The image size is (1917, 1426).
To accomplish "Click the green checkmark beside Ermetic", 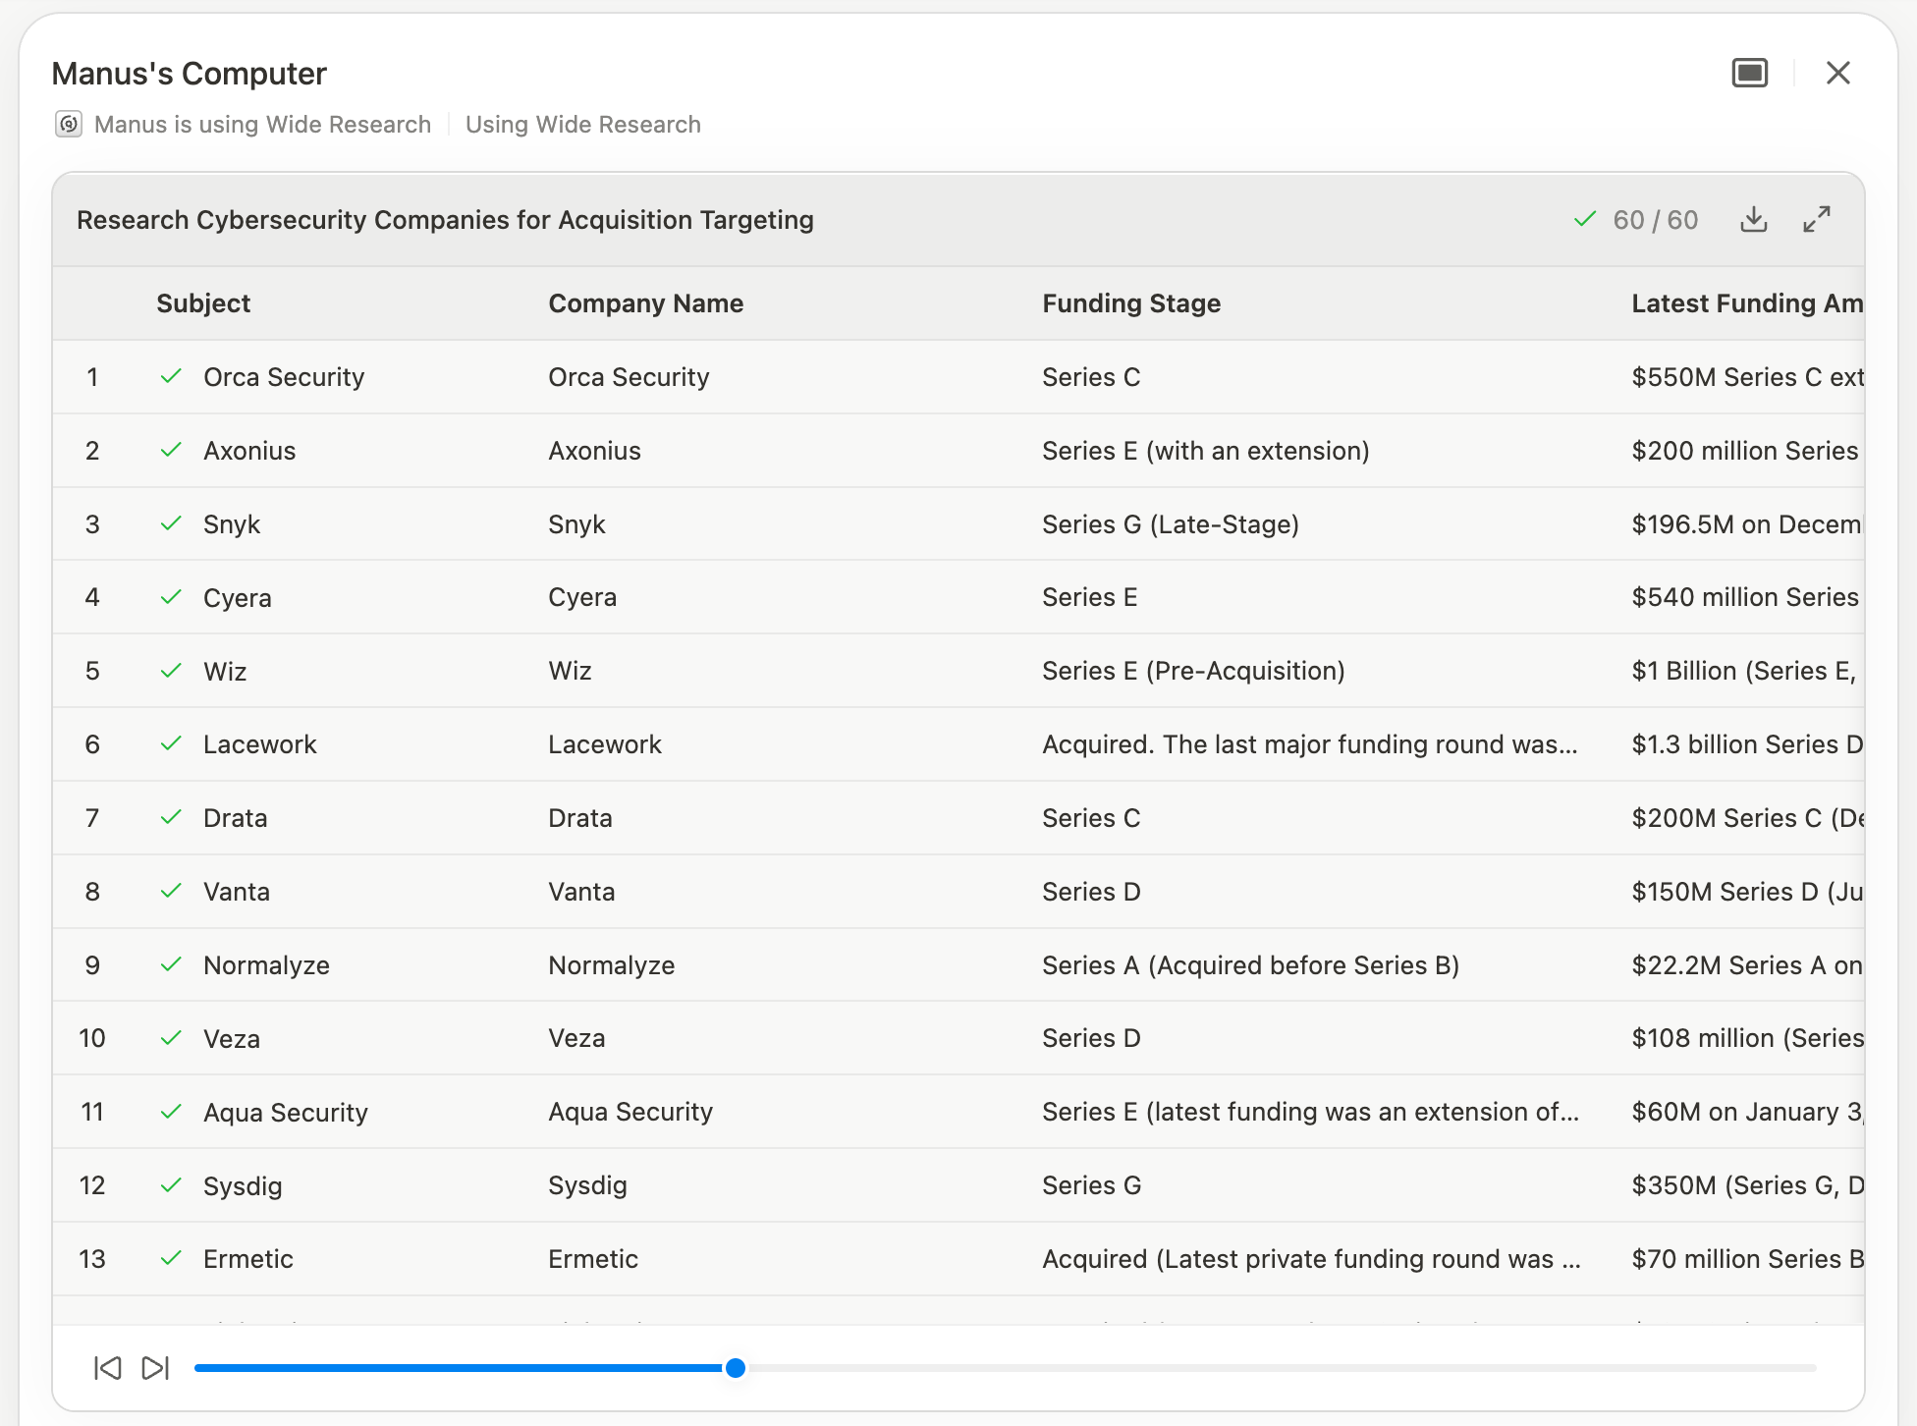I will [x=171, y=1258].
